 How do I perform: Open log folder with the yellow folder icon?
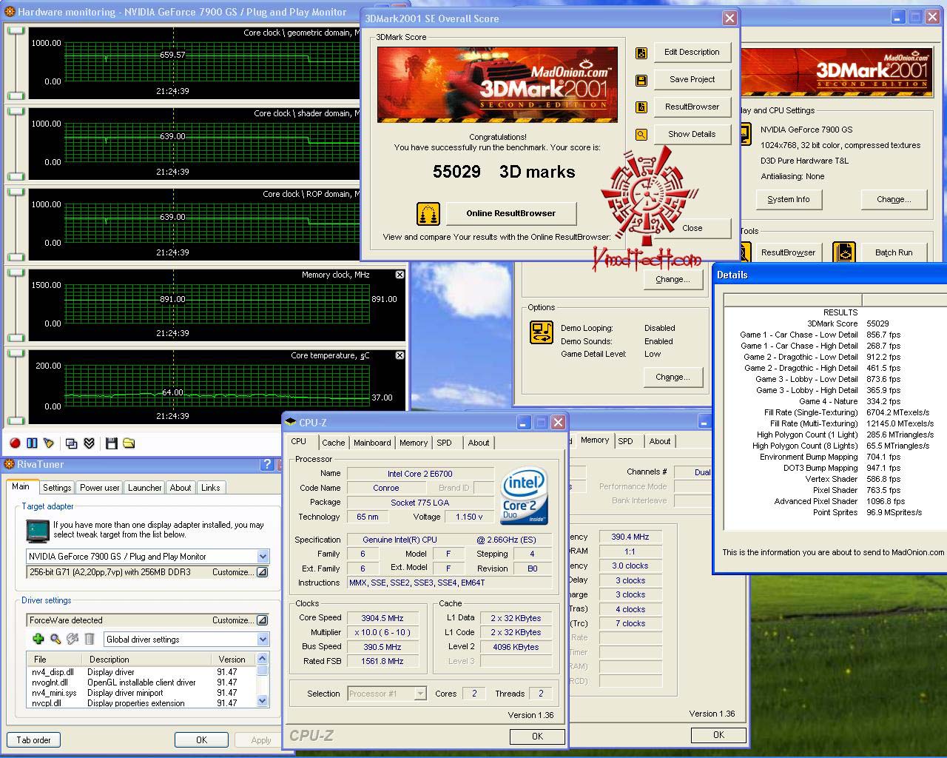coord(129,443)
